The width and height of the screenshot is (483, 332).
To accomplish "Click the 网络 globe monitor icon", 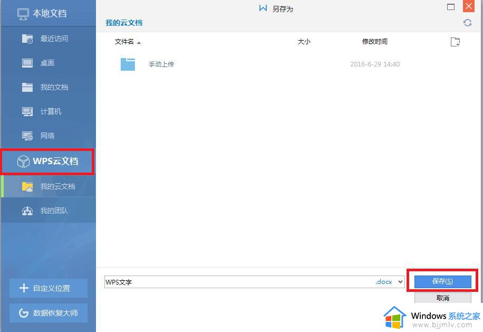I will click(x=27, y=136).
